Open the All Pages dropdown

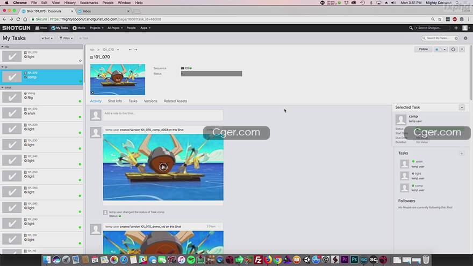pos(115,28)
